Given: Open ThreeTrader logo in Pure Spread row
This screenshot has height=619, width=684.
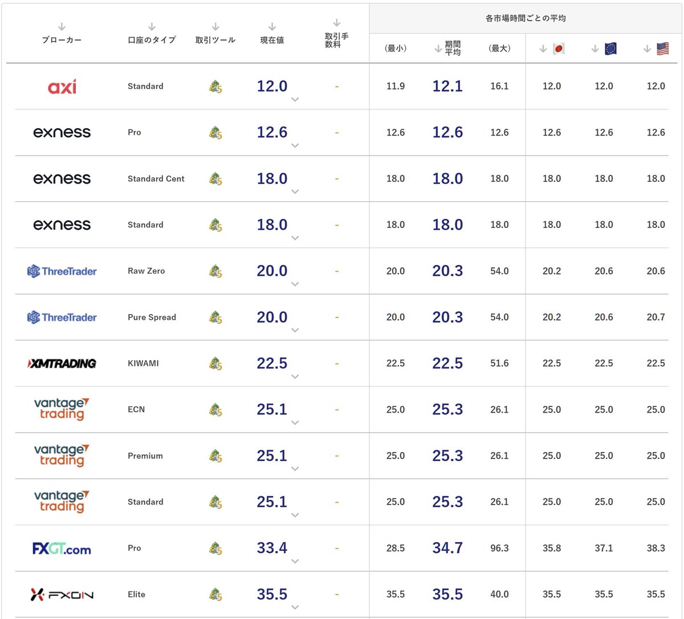Looking at the screenshot, I should (x=62, y=317).
